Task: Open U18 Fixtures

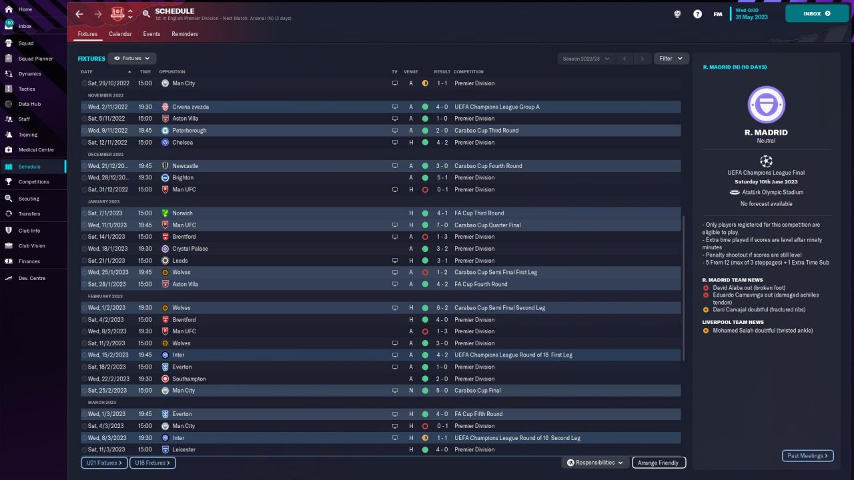Action: [152, 463]
